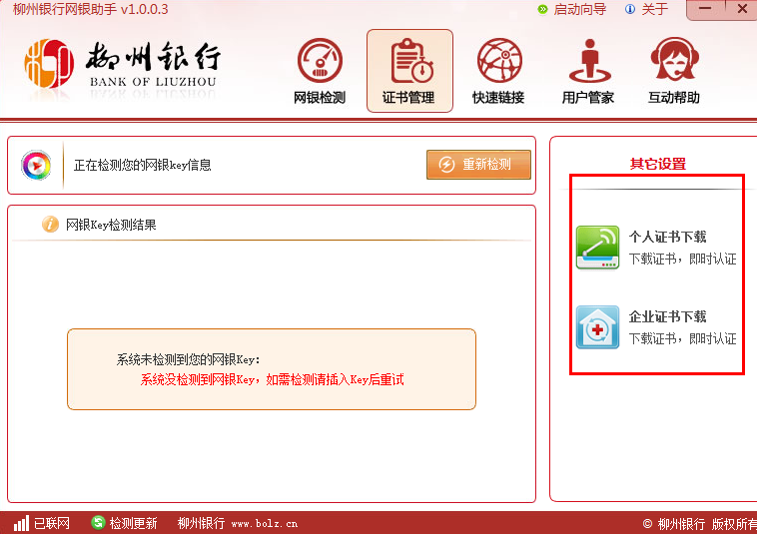Click the 柳州银行 版权所有 copyright text
The height and width of the screenshot is (534, 757).
[700, 524]
